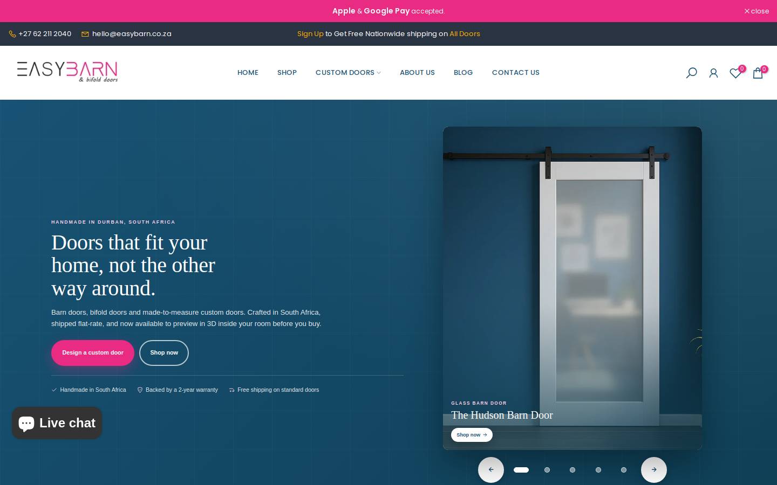The height and width of the screenshot is (485, 777).
Task: Open the Contact Us page
Action: tap(515, 73)
